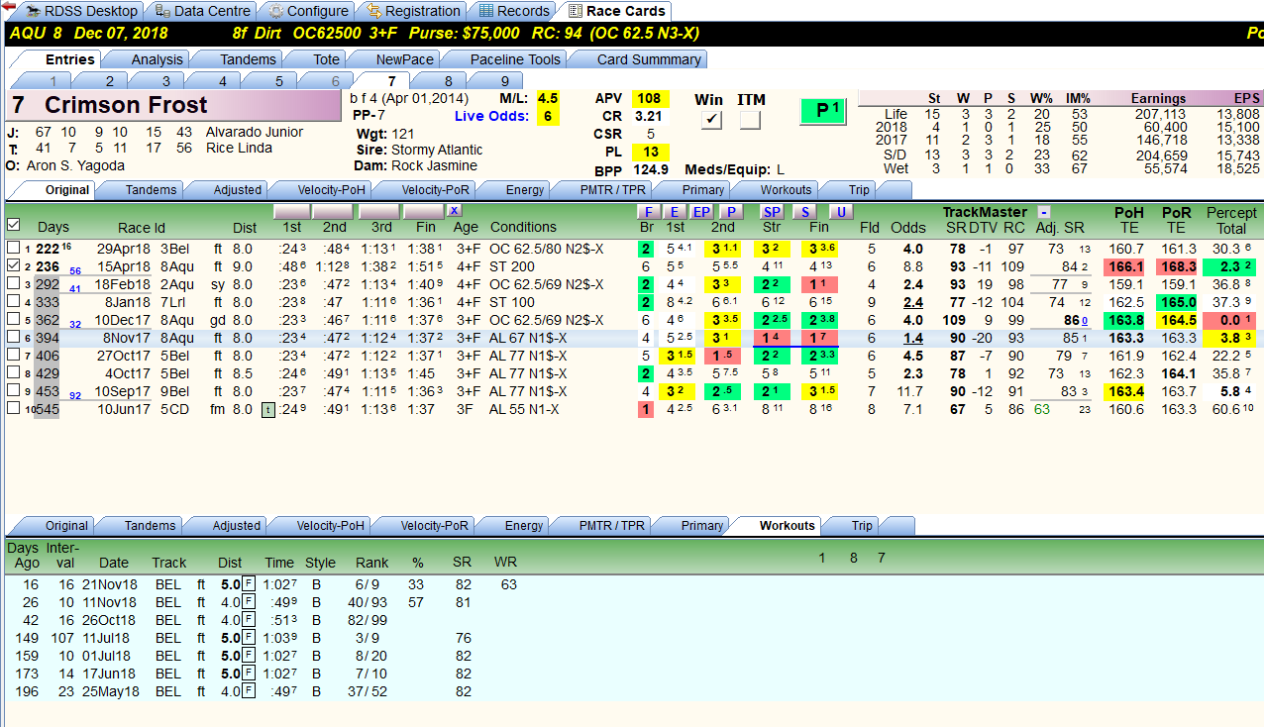Image resolution: width=1264 pixels, height=727 pixels.
Task: Click the blue 56 layoff number
Action: 75,271
